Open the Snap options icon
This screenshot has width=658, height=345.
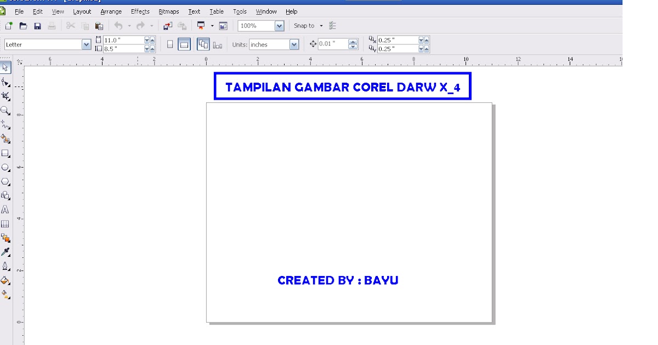click(x=332, y=26)
